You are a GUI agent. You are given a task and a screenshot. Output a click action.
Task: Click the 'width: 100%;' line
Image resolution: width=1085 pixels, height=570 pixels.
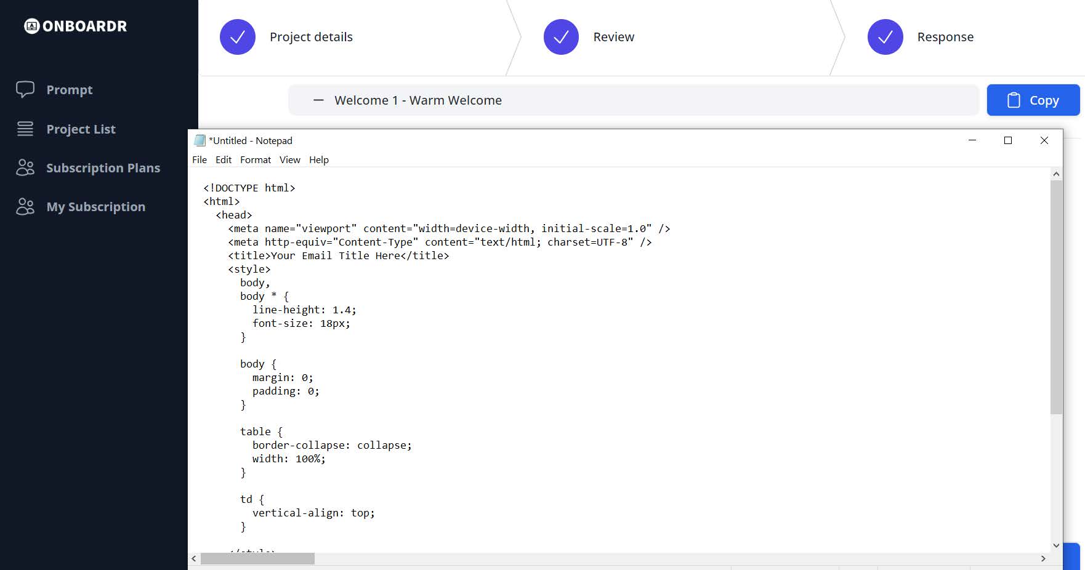click(289, 459)
